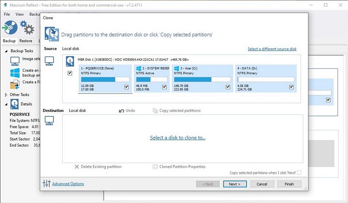The image size is (348, 203).
Task: Click the Clone dialog header disk icon
Action: coord(52,34)
